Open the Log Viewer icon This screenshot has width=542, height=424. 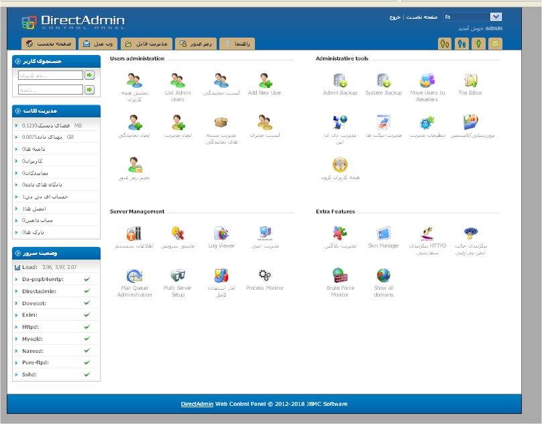pos(221,233)
